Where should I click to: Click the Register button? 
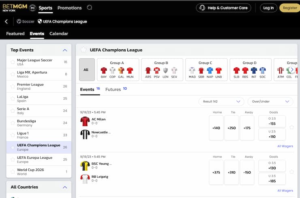tap(289, 8)
